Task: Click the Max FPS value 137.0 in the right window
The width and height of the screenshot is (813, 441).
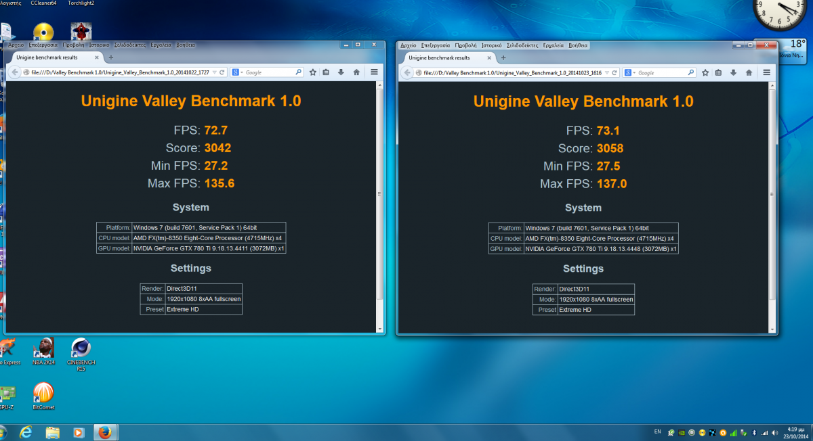Action: point(612,184)
